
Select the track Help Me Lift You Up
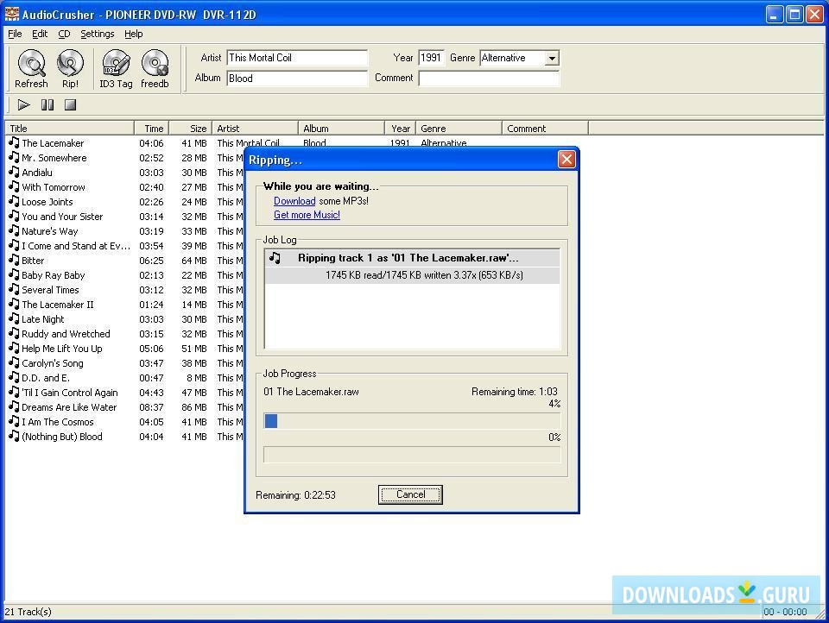(62, 349)
